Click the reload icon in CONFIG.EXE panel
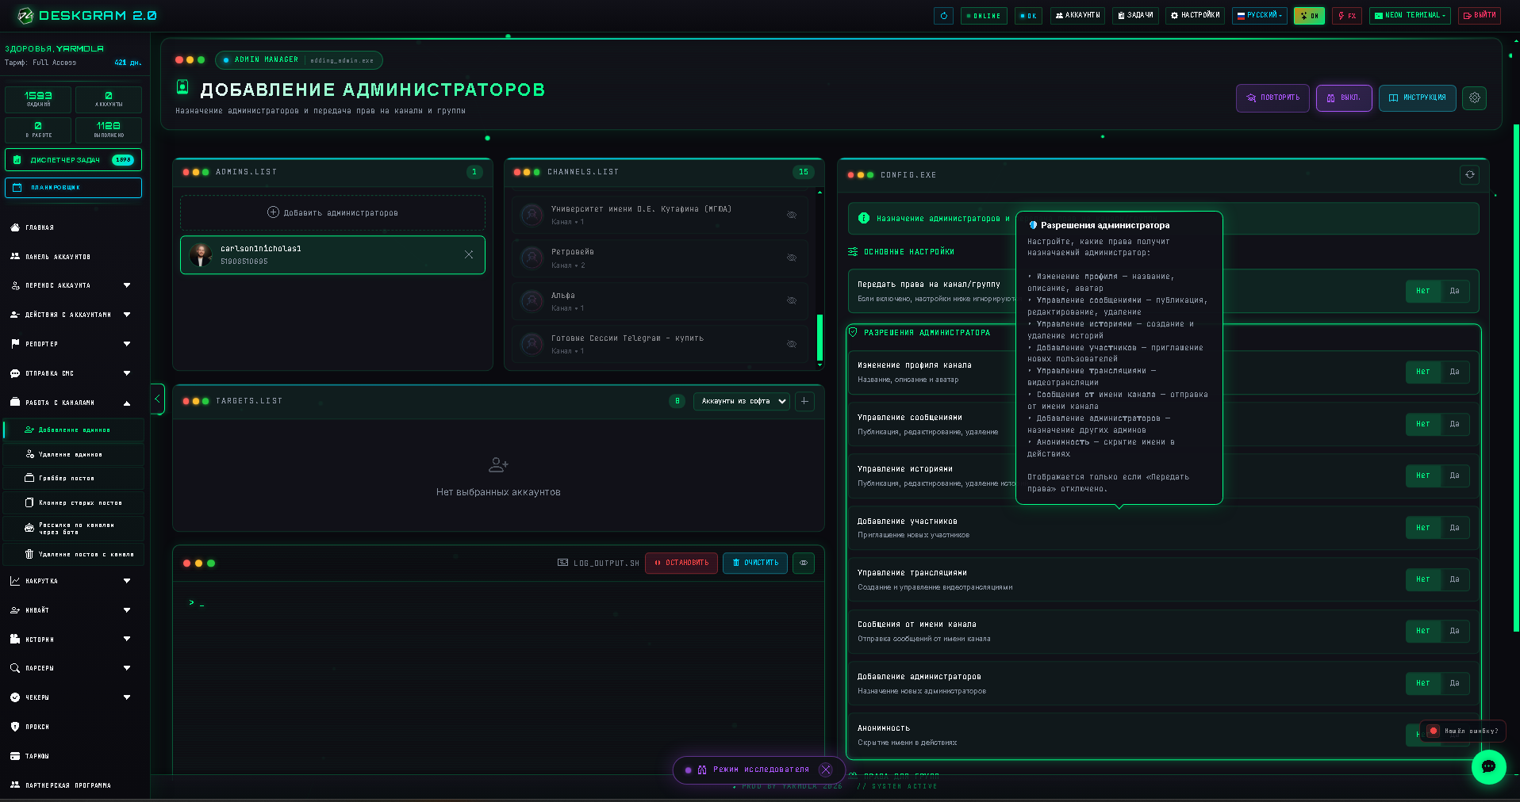The height and width of the screenshot is (802, 1520). tap(1469, 174)
